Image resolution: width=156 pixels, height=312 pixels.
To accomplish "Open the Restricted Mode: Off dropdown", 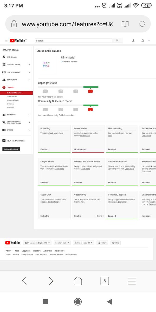I will [83, 243].
